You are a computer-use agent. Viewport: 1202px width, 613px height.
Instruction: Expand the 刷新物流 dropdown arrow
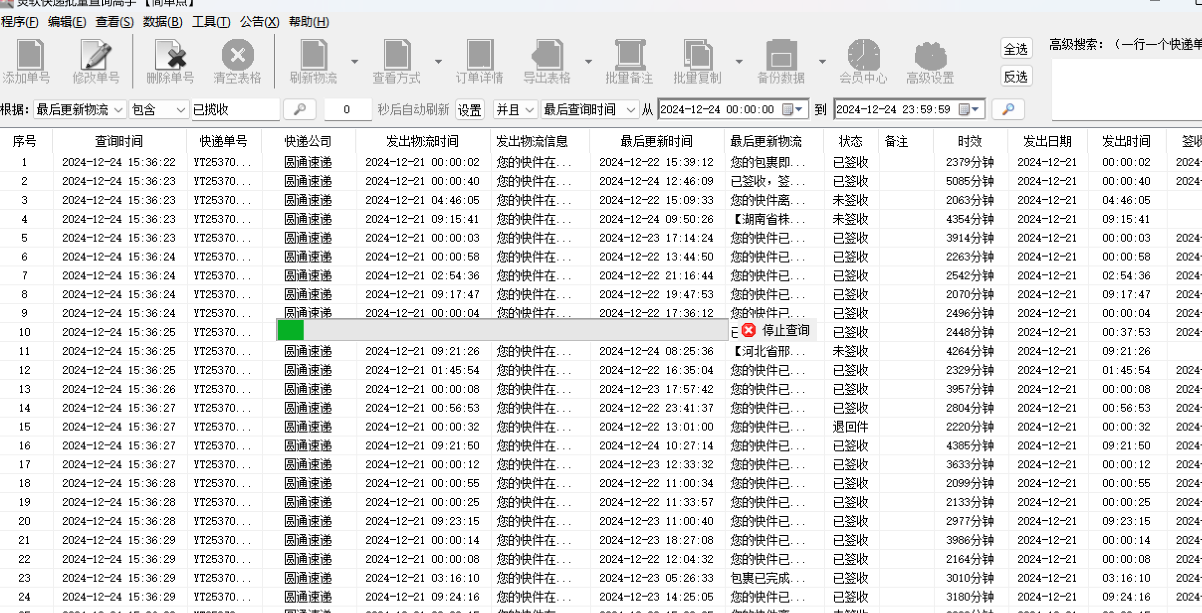coord(355,62)
